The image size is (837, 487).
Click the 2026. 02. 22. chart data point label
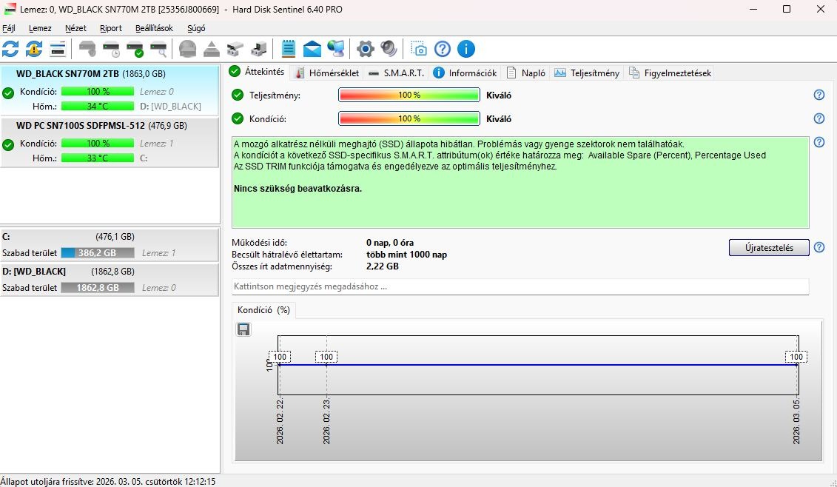[x=280, y=357]
